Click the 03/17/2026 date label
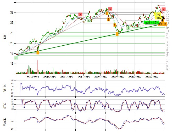Image resolution: width=172 pixels, height=134 pixels. 118,77
